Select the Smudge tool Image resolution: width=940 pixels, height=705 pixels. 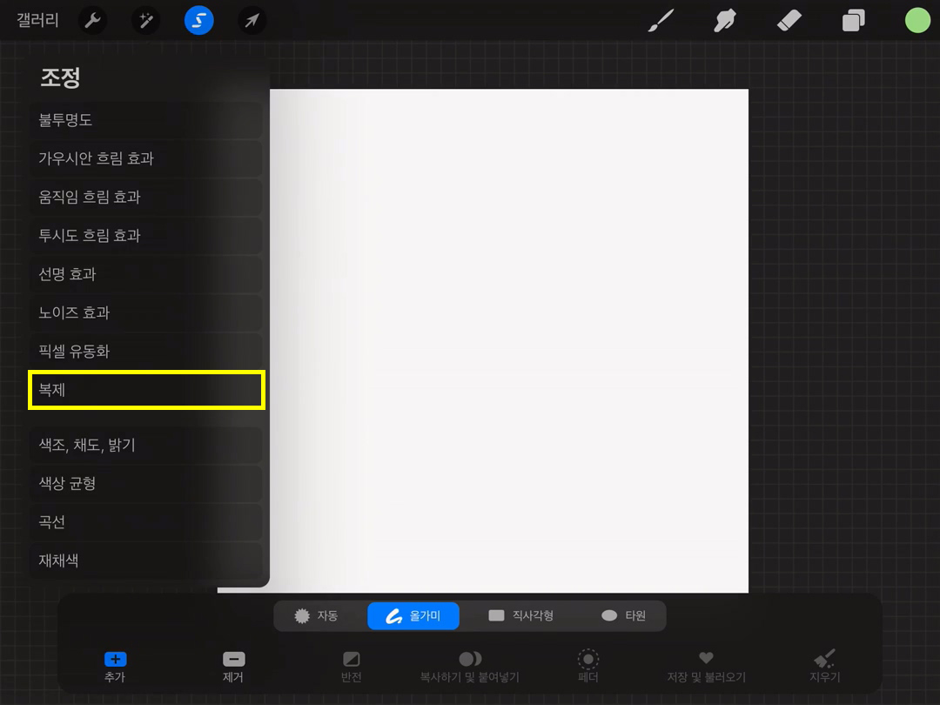pos(724,20)
